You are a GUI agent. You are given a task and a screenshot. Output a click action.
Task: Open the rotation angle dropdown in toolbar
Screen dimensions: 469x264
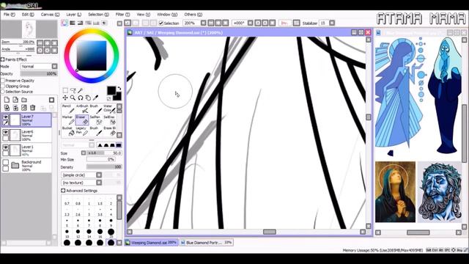coord(251,23)
